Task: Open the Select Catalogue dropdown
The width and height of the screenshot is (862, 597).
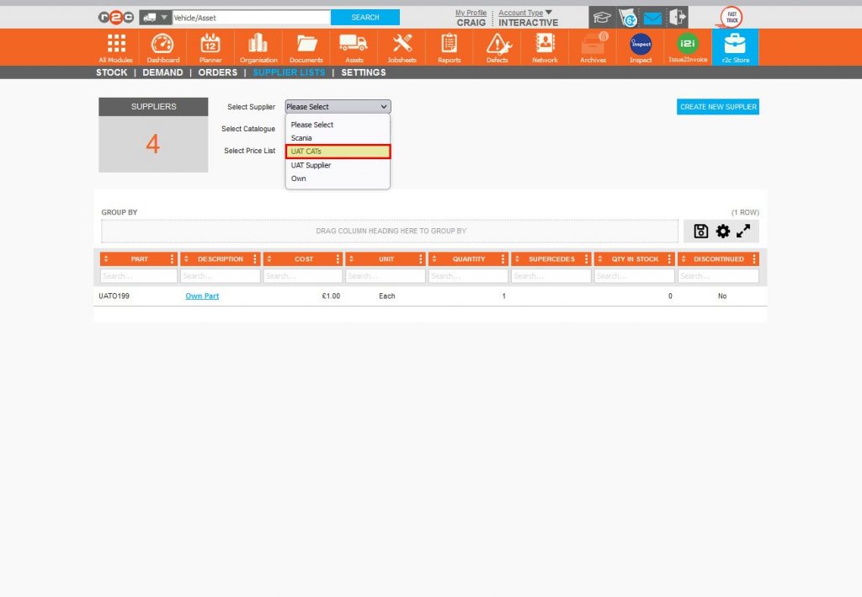Action: click(x=337, y=128)
